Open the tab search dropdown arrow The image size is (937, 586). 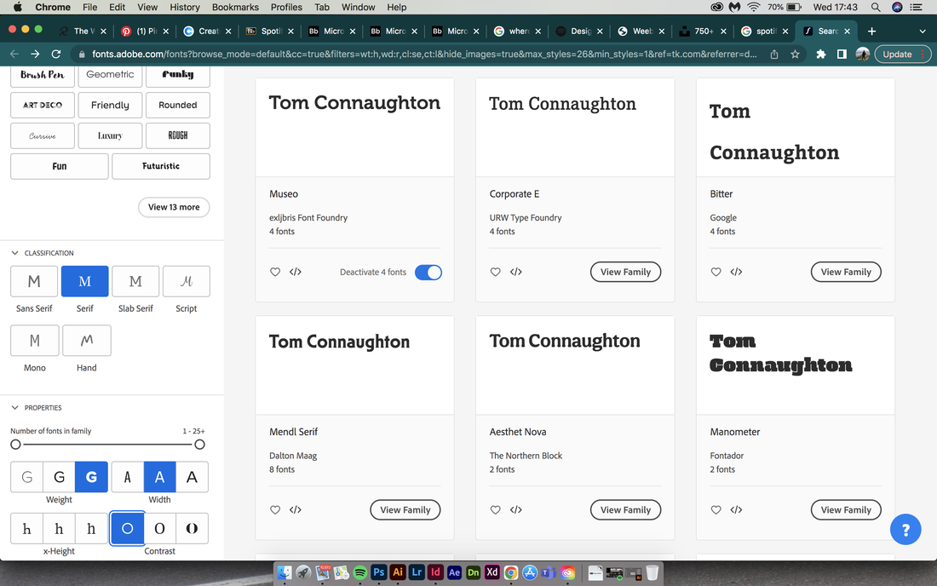point(922,31)
